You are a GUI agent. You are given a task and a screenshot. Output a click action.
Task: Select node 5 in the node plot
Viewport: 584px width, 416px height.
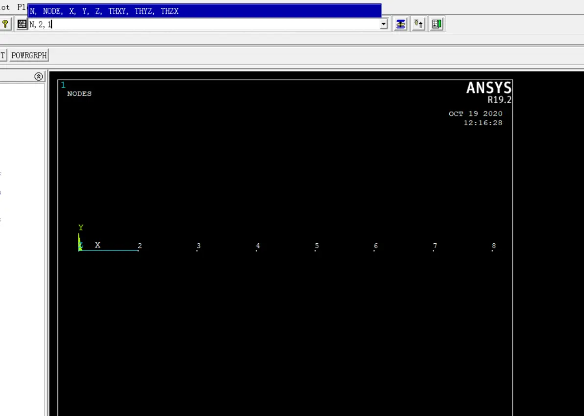[316, 251]
